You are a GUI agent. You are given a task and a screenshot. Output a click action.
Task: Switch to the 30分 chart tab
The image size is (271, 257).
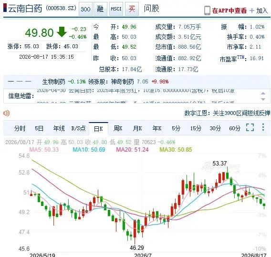click(215, 129)
